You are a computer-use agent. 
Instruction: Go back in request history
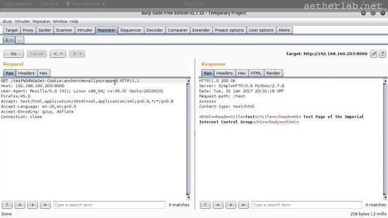pos(55,54)
